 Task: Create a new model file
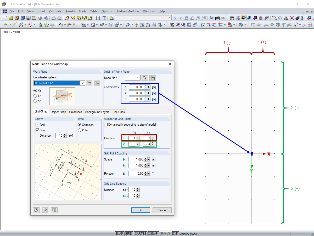click(5, 18)
